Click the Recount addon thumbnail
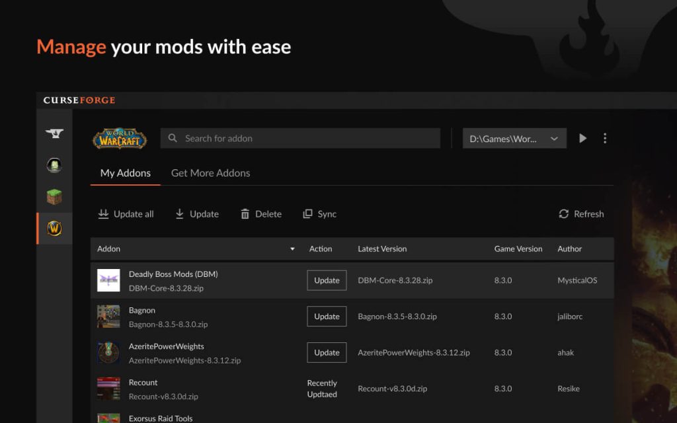This screenshot has width=677, height=423. pyautogui.click(x=108, y=389)
